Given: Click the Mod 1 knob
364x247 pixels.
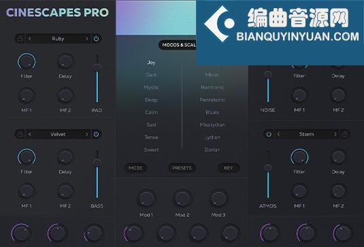Looking at the screenshot, I should point(146,199).
